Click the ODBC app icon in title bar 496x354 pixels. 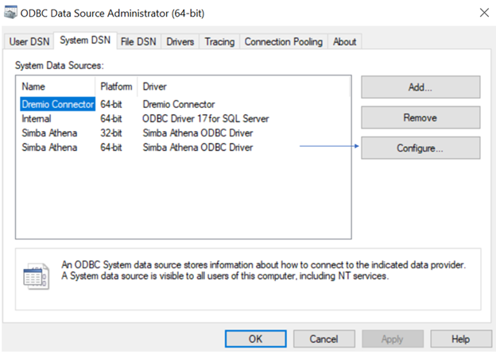pyautogui.click(x=12, y=13)
